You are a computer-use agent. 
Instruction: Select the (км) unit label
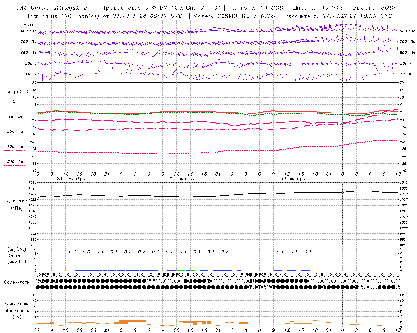(x=17, y=317)
